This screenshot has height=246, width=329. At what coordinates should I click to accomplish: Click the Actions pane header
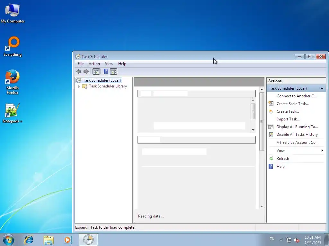[x=296, y=81]
